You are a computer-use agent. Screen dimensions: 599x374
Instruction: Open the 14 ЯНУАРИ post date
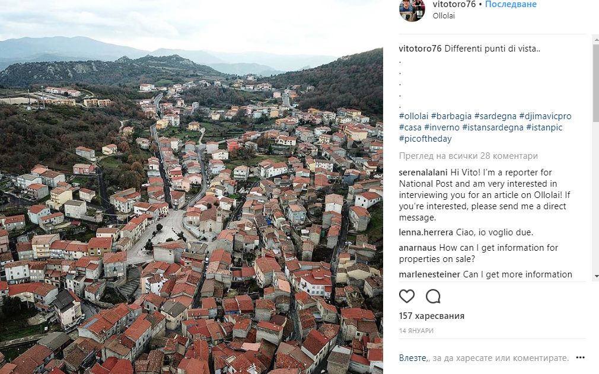click(416, 331)
